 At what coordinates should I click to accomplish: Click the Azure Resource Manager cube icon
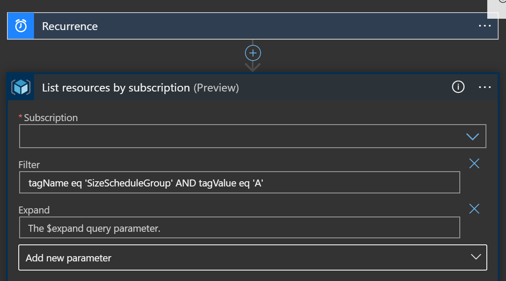pyautogui.click(x=20, y=87)
